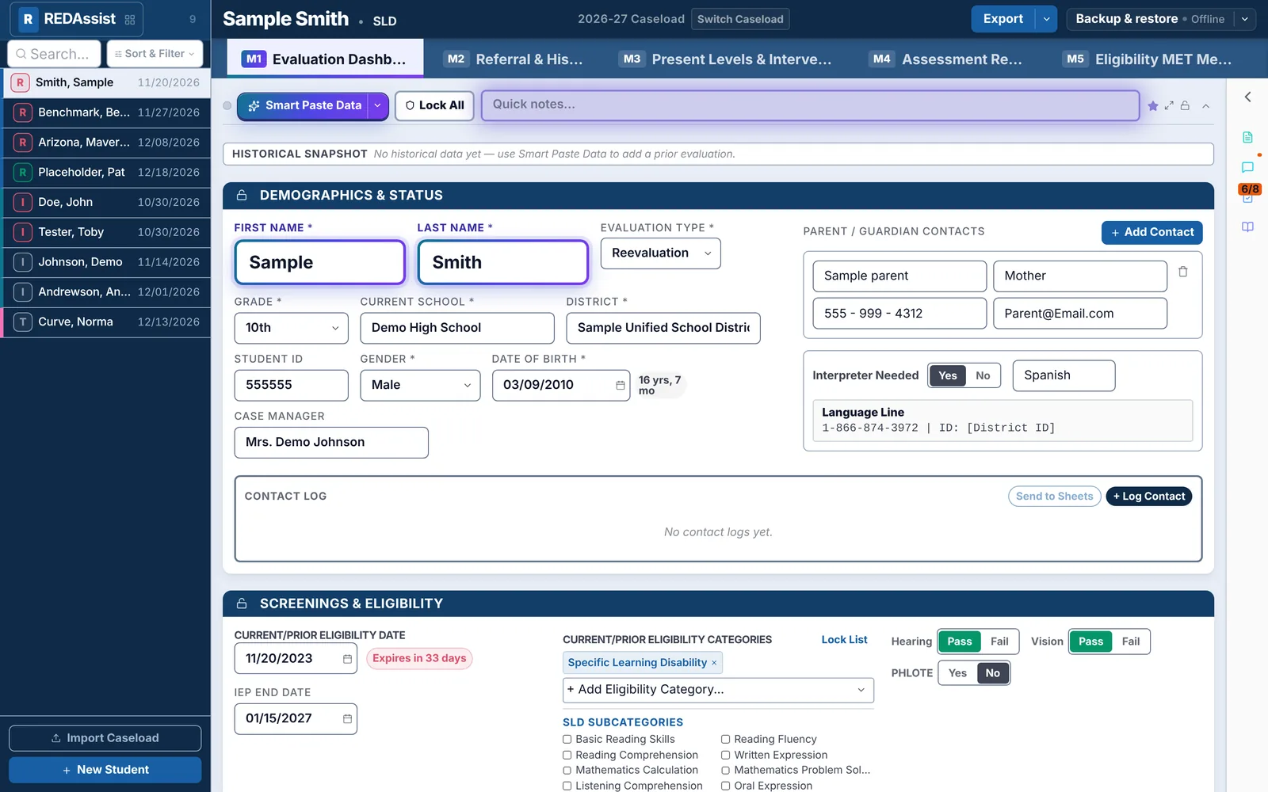Click the open book icon in right sidebar

point(1247,227)
